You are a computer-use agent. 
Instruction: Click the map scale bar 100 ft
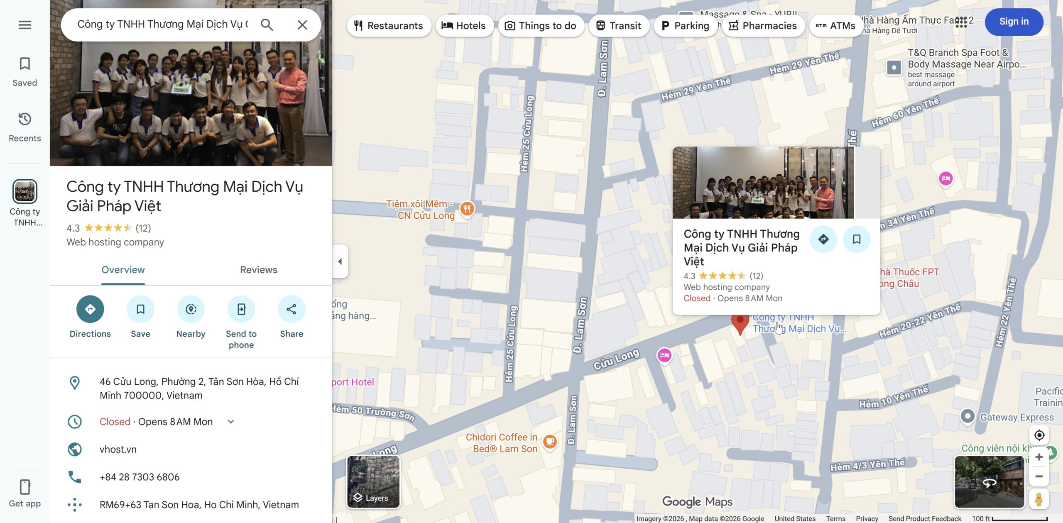click(1010, 518)
